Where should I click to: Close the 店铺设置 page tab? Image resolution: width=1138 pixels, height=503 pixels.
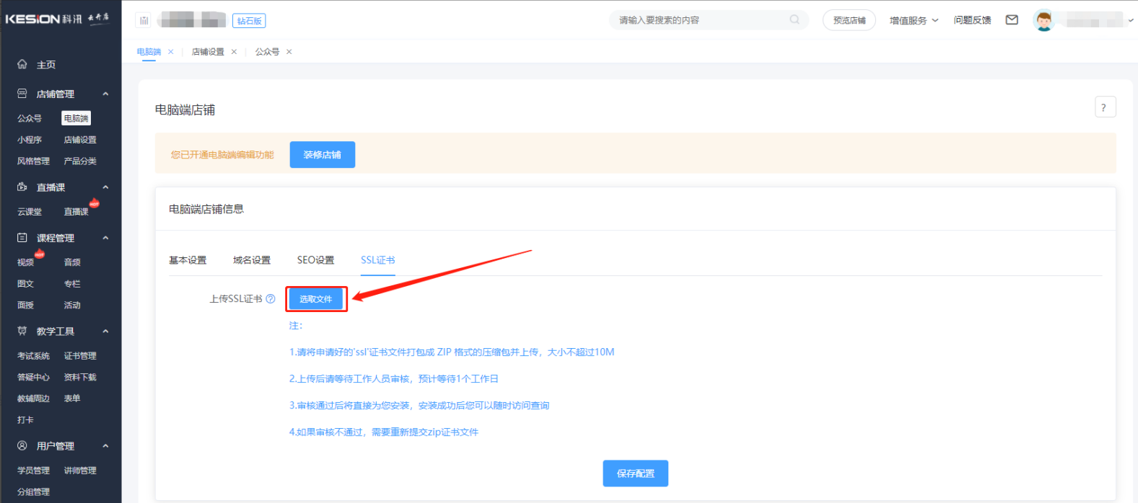[x=234, y=52]
